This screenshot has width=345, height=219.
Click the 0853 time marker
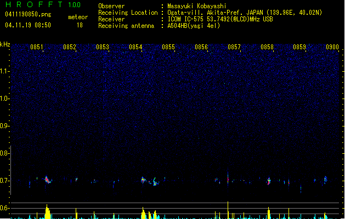(103, 47)
